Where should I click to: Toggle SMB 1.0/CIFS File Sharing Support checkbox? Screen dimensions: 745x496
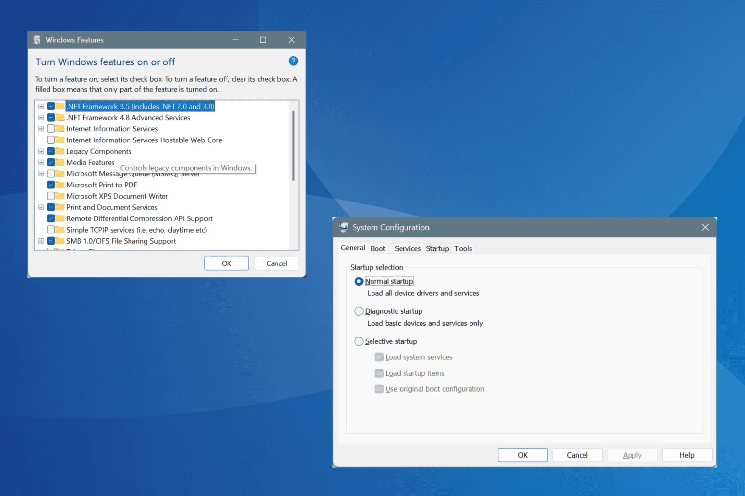click(51, 241)
